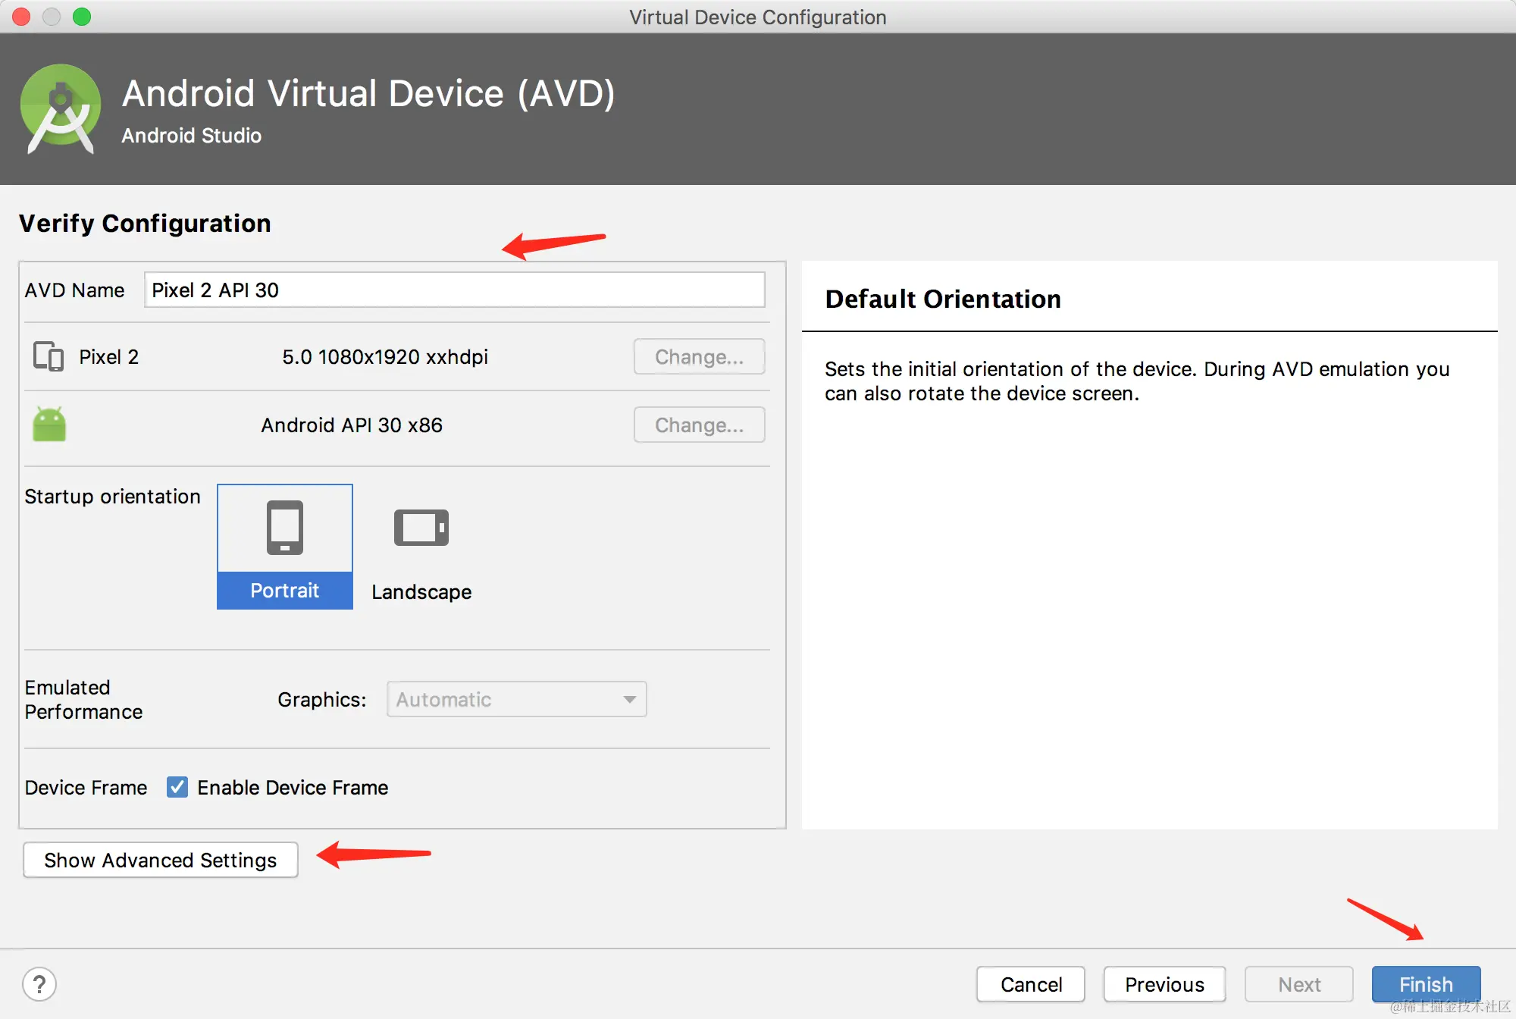
Task: Uncheck Enable Device Frame checkbox
Action: (177, 787)
